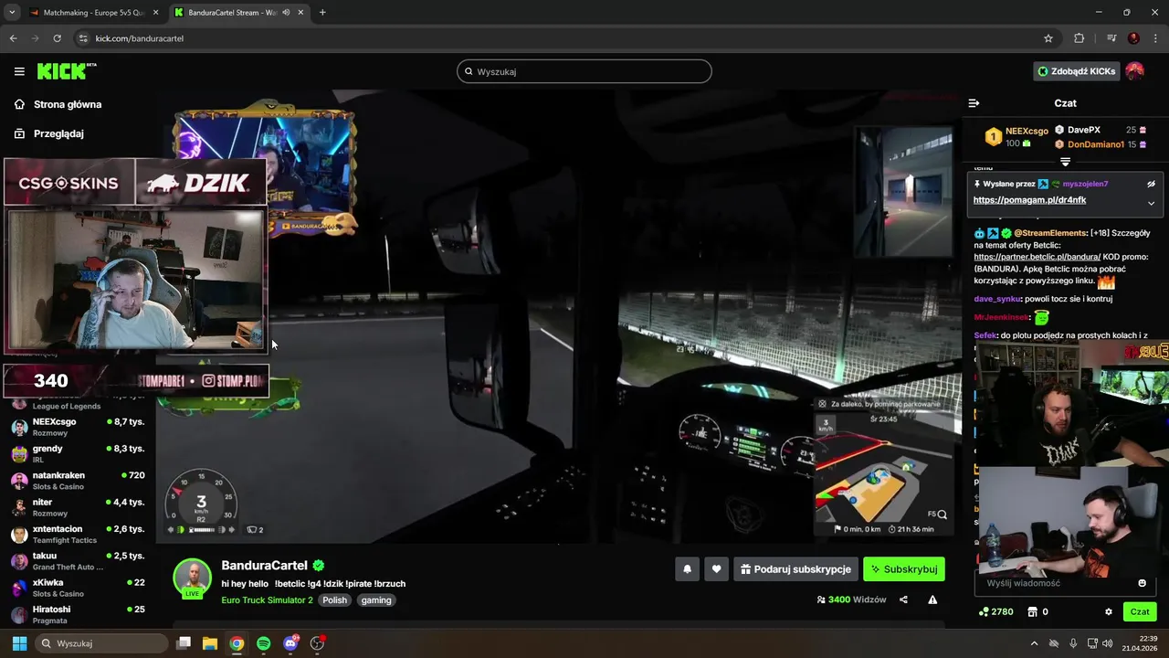Click the BanduraCartel channel name
Screen dimensions: 1169x658
(x=264, y=566)
